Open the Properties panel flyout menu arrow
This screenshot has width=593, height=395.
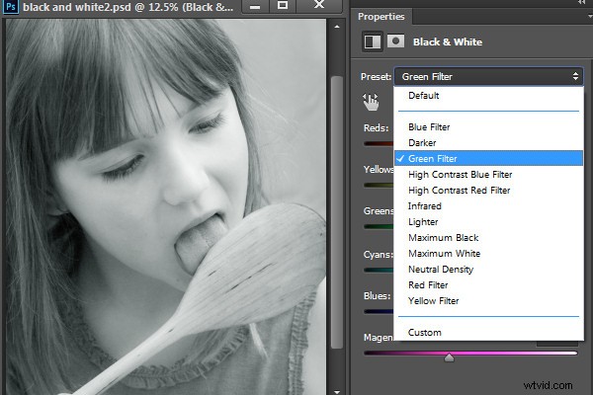click(590, 17)
